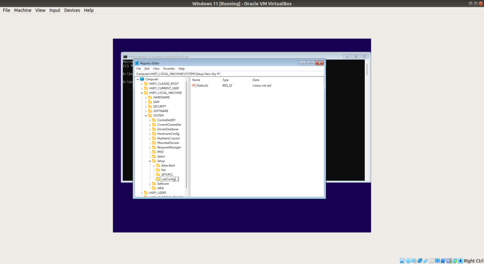Open the Registry Editor Edit menu
The width and height of the screenshot is (484, 264).
point(147,69)
